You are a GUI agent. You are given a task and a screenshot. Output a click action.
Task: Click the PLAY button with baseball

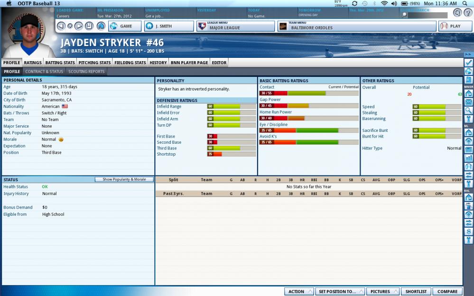pyautogui.click(x=455, y=26)
